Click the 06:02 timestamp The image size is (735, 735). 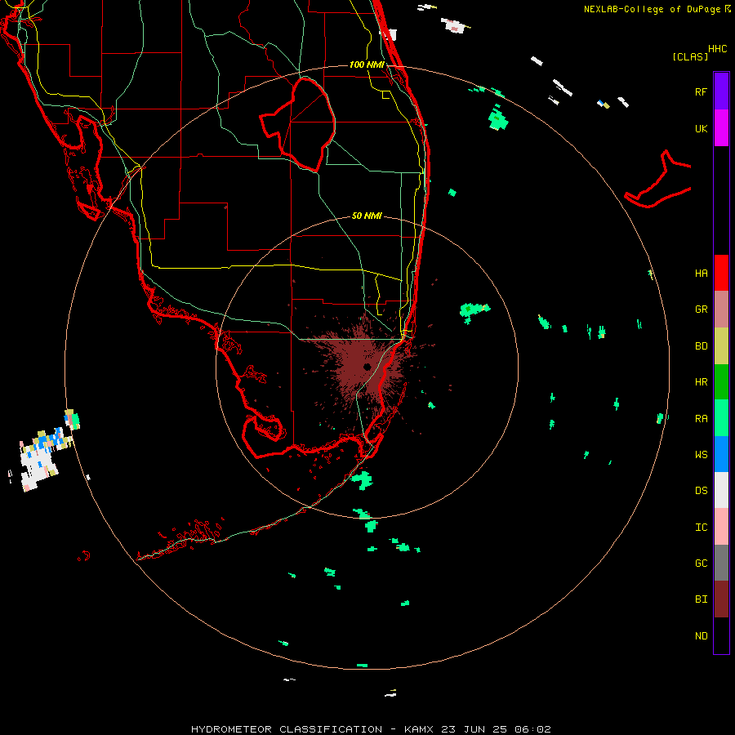click(532, 729)
